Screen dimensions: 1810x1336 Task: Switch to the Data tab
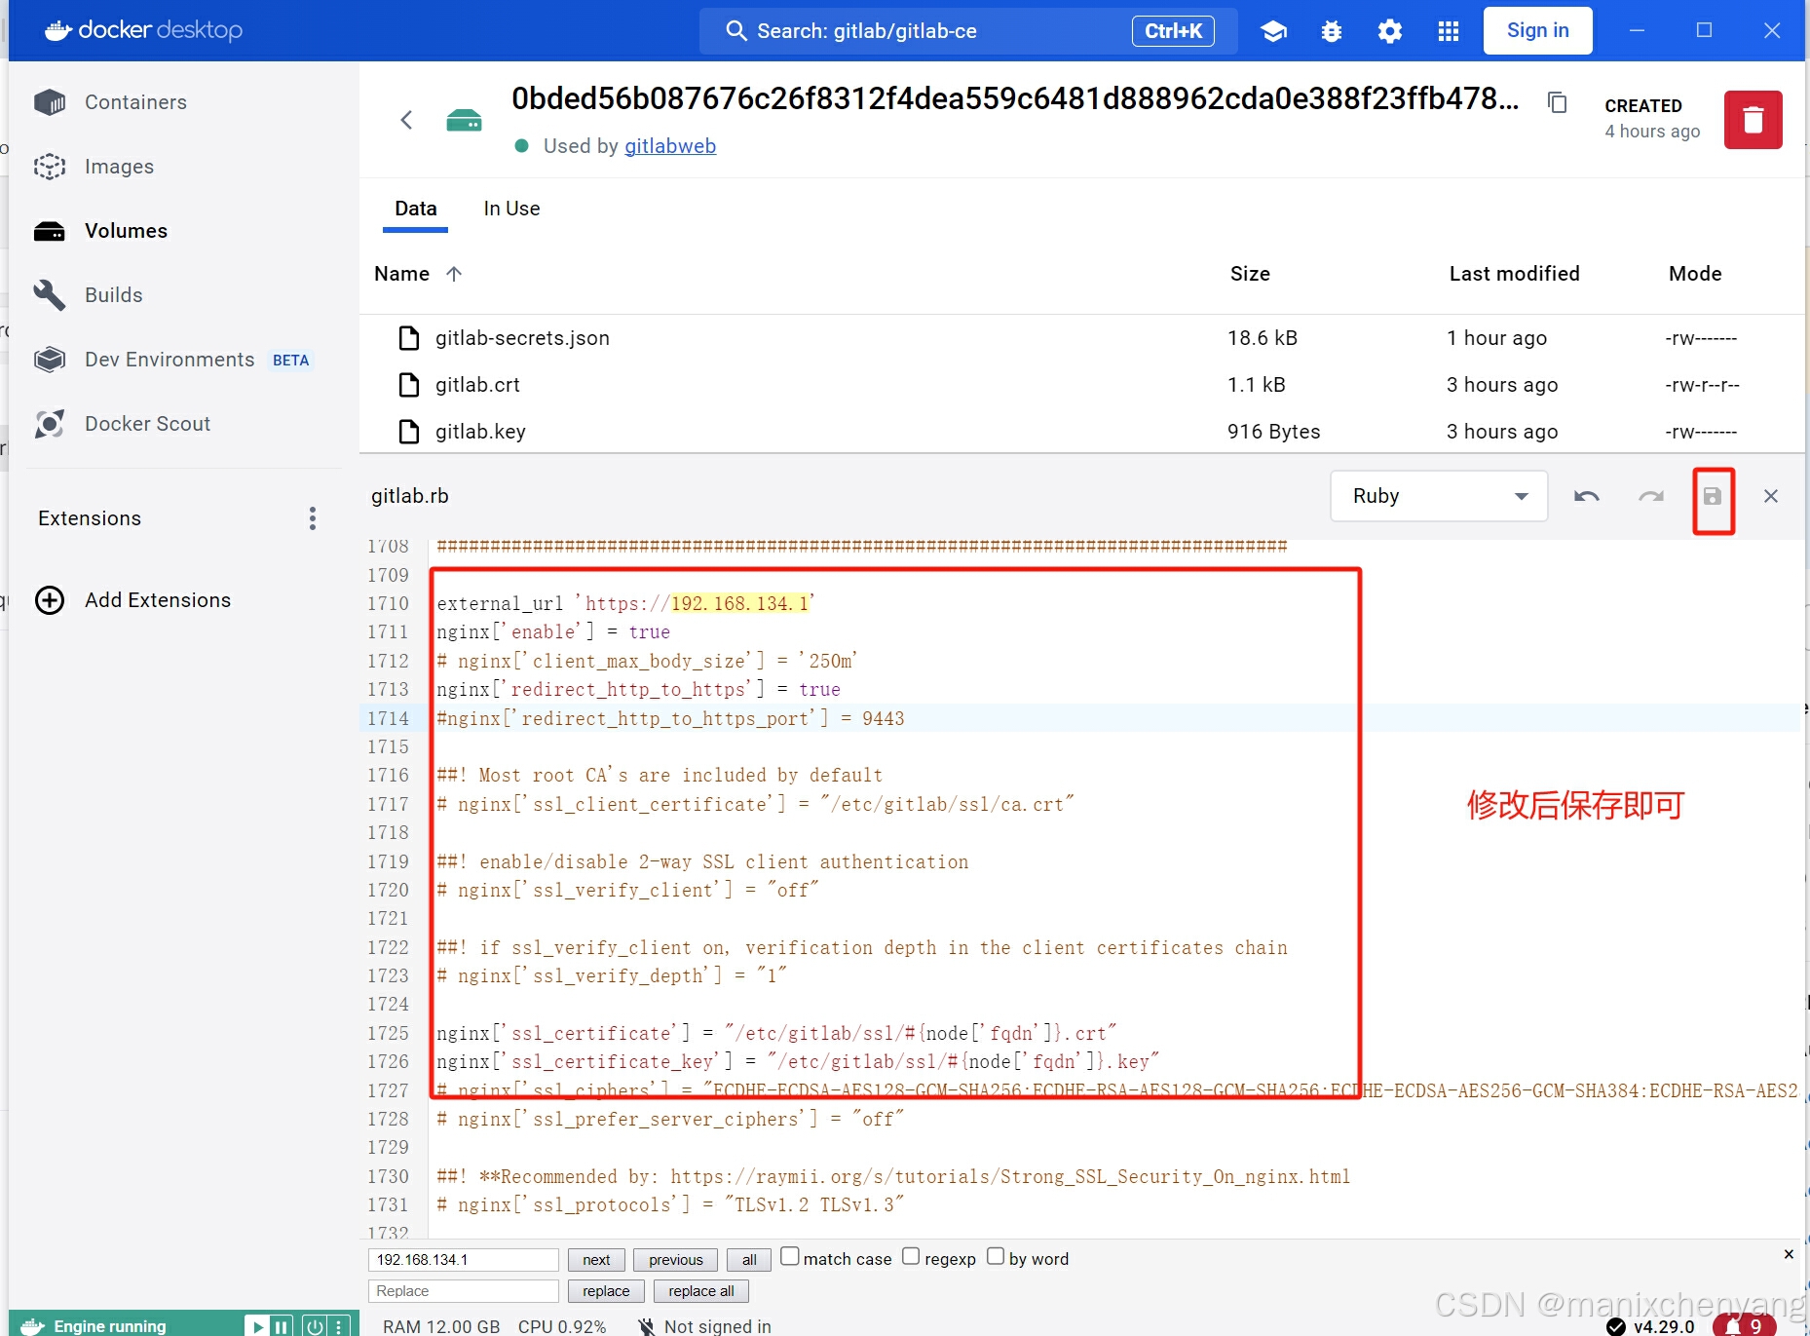coord(415,209)
